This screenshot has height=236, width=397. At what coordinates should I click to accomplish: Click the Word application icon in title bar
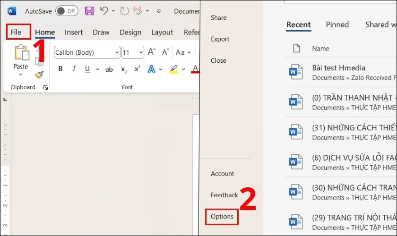pyautogui.click(x=12, y=11)
